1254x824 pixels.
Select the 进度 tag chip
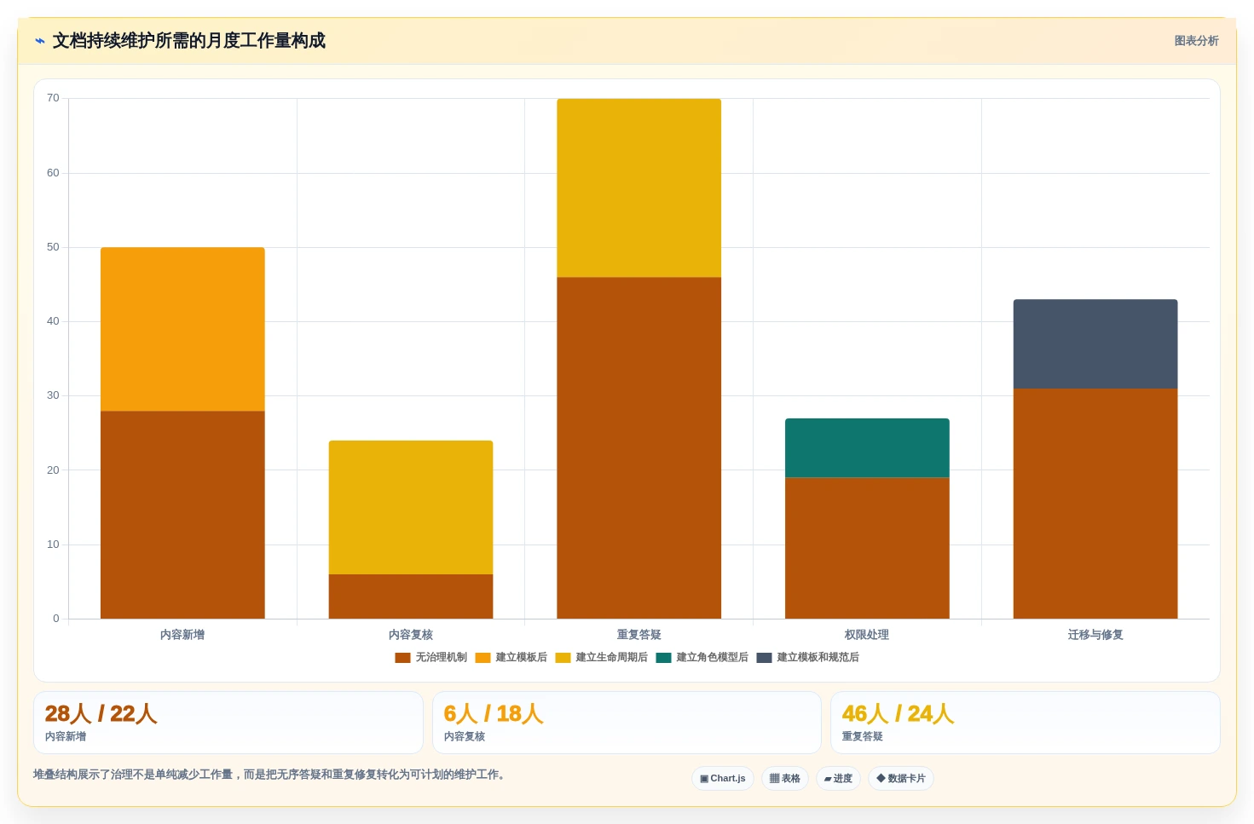point(838,779)
